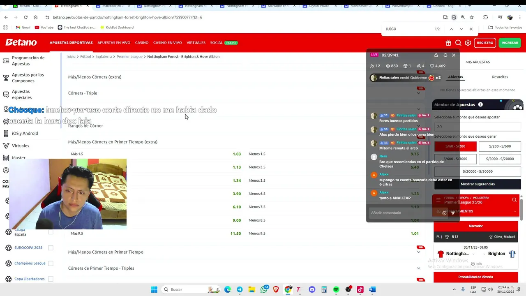
Task: Open Telegram from taskbar
Action: coord(240,289)
